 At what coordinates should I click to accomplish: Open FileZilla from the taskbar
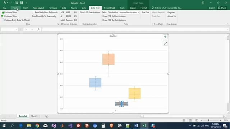pyautogui.click(x=78, y=126)
